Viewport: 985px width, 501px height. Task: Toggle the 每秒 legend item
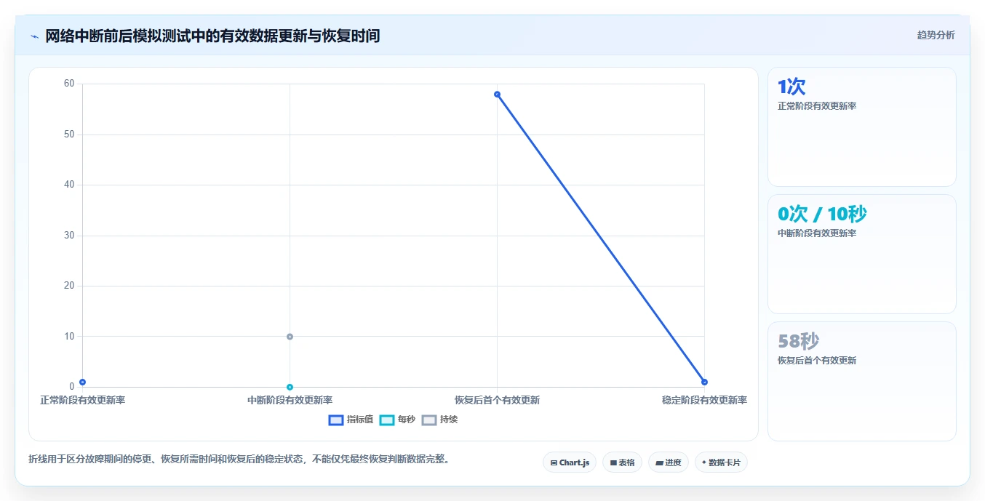[x=397, y=420]
